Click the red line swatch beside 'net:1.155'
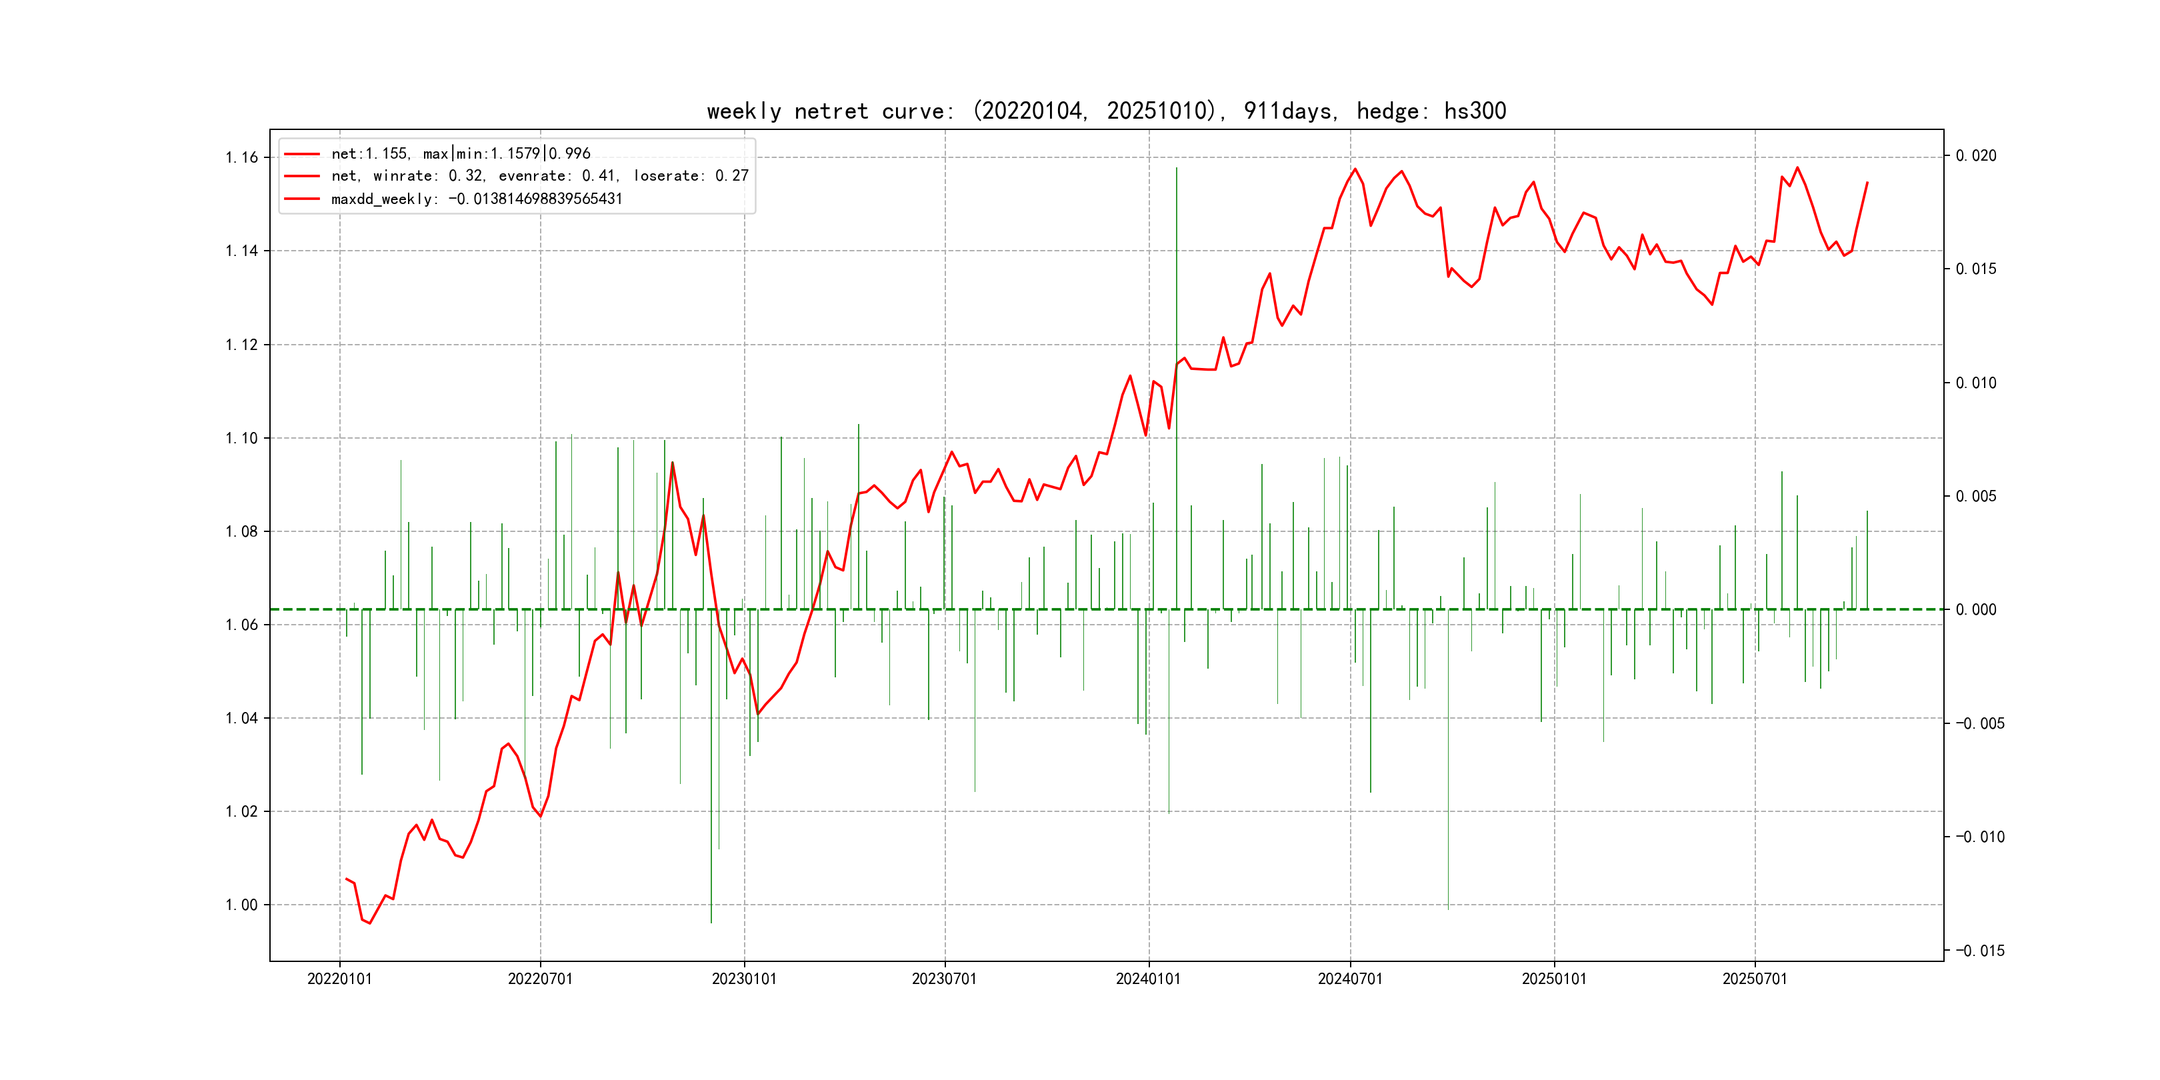 (302, 154)
